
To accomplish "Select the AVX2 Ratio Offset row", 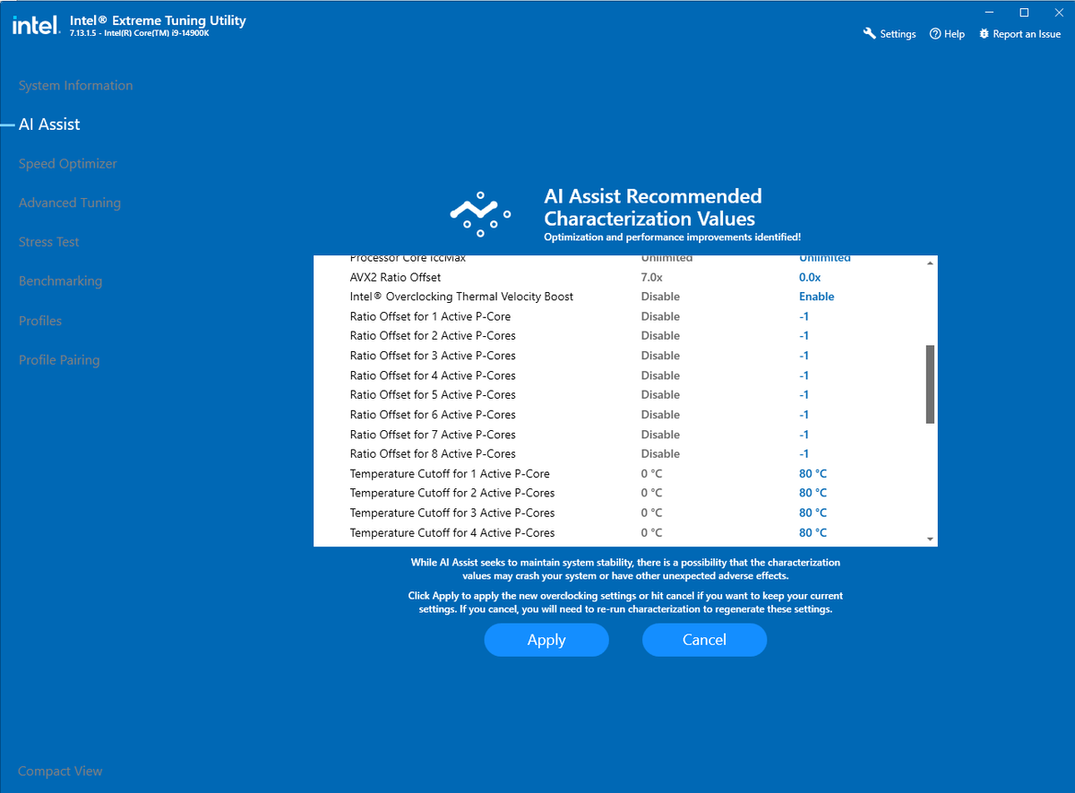I will (618, 277).
